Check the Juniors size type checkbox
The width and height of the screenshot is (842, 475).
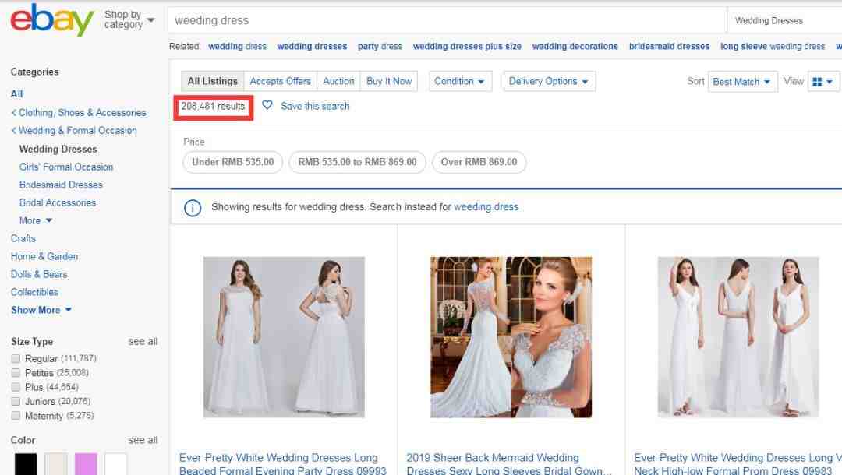[16, 402]
